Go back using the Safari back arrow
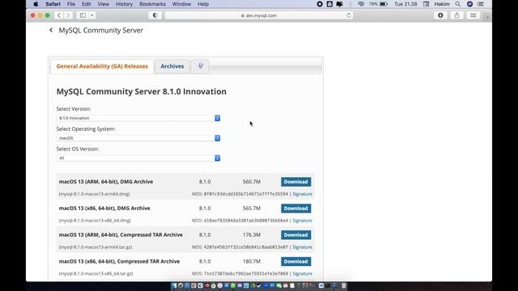This screenshot has height=291, width=518. tap(59, 15)
